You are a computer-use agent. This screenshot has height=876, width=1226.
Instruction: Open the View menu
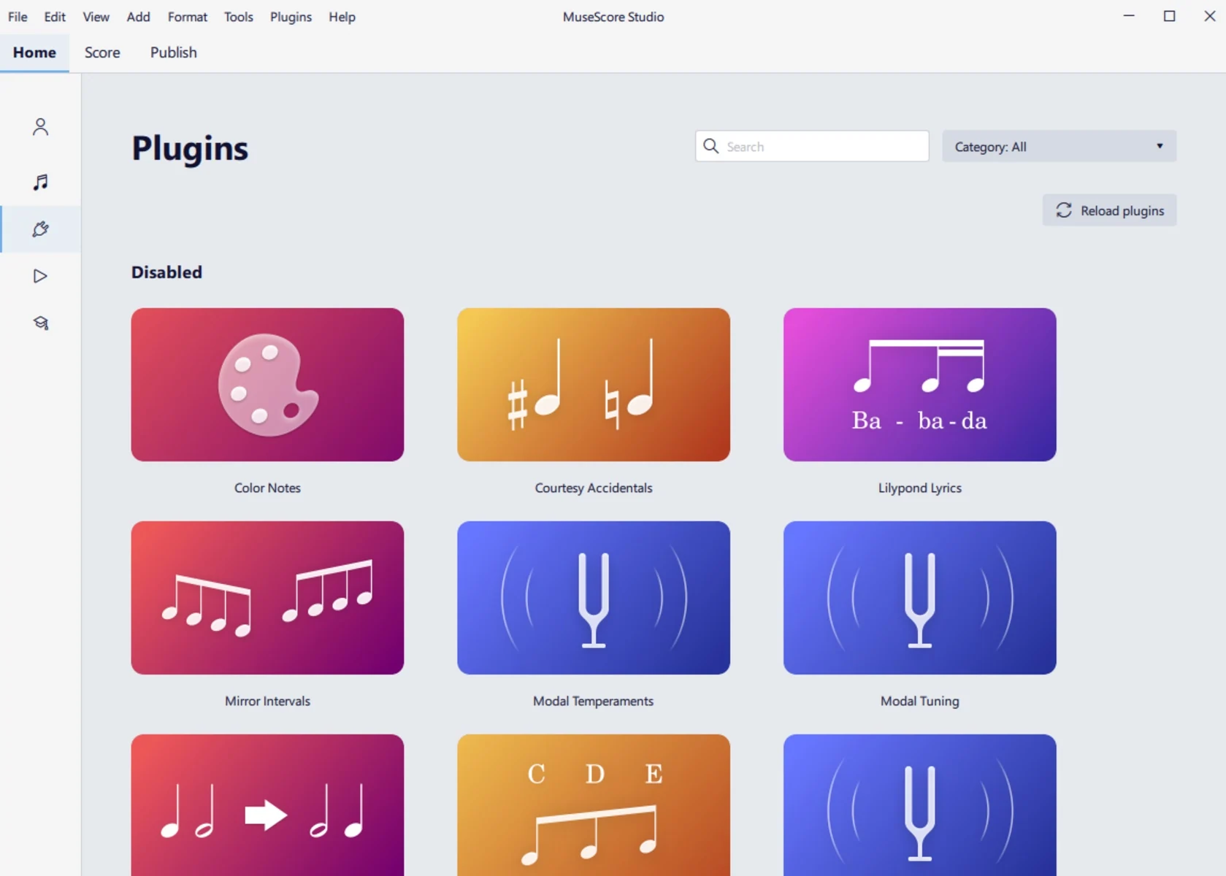click(x=96, y=17)
